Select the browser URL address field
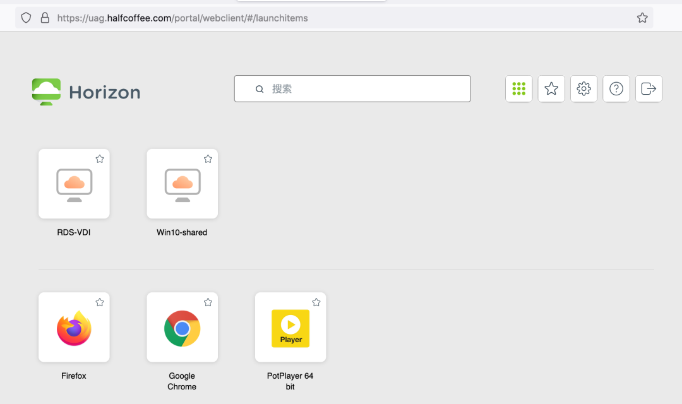 tap(334, 18)
